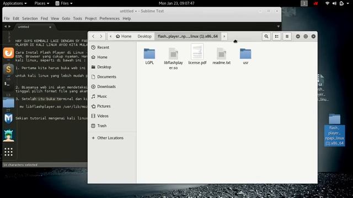Click the Desktop path bar button
Screen dimensions: 353x198
click(x=145, y=36)
